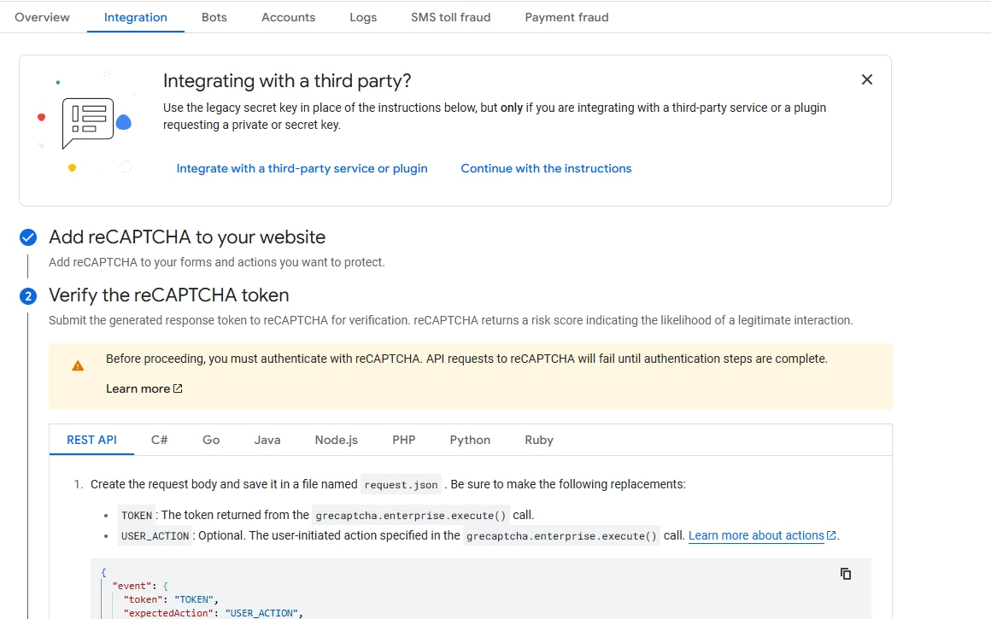Click the "token": "TOKEN" code line
The width and height of the screenshot is (991, 619).
171,599
